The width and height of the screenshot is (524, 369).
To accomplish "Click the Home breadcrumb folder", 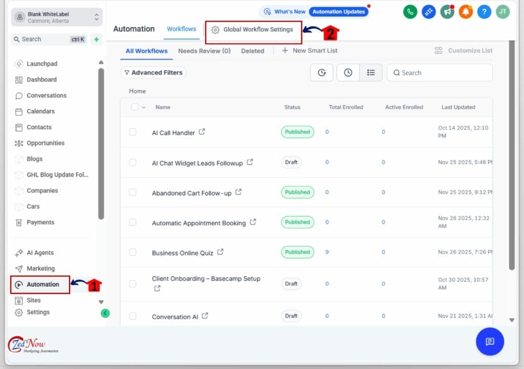I will click(137, 91).
